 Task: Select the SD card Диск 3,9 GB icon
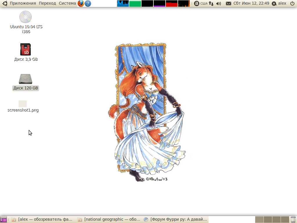point(26,49)
